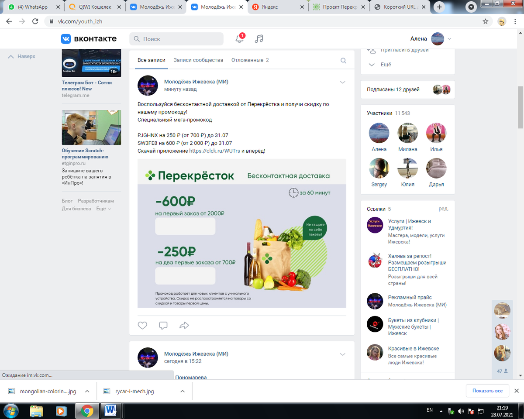This screenshot has height=419, width=524.
Task: Switch to Microsoft Word on taskbar
Action: tap(111, 411)
